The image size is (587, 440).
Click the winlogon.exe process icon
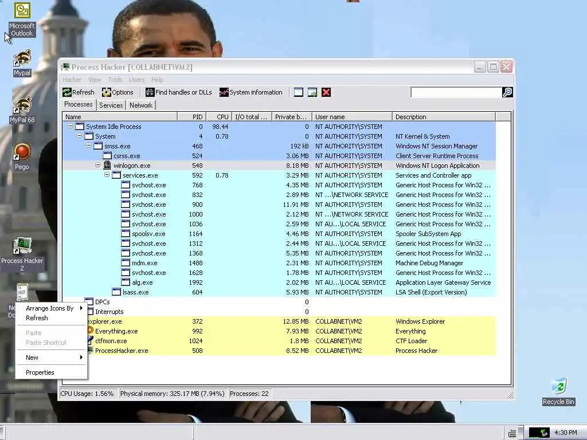tap(107, 166)
